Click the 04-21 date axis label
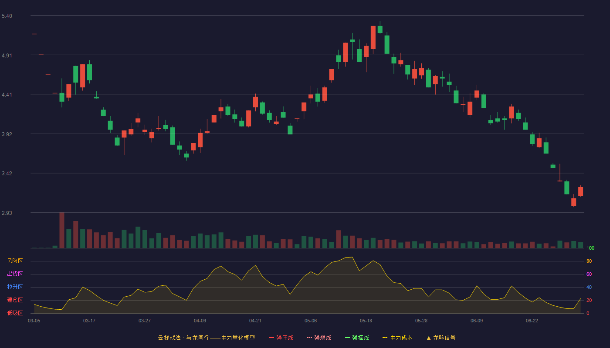This screenshot has height=348, width=610. [x=255, y=321]
